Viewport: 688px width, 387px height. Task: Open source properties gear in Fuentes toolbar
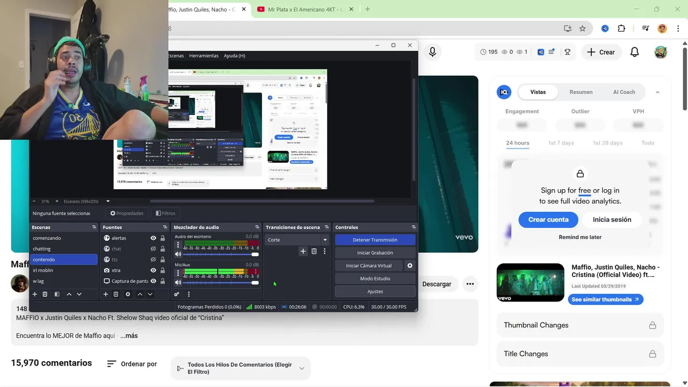(x=128, y=294)
